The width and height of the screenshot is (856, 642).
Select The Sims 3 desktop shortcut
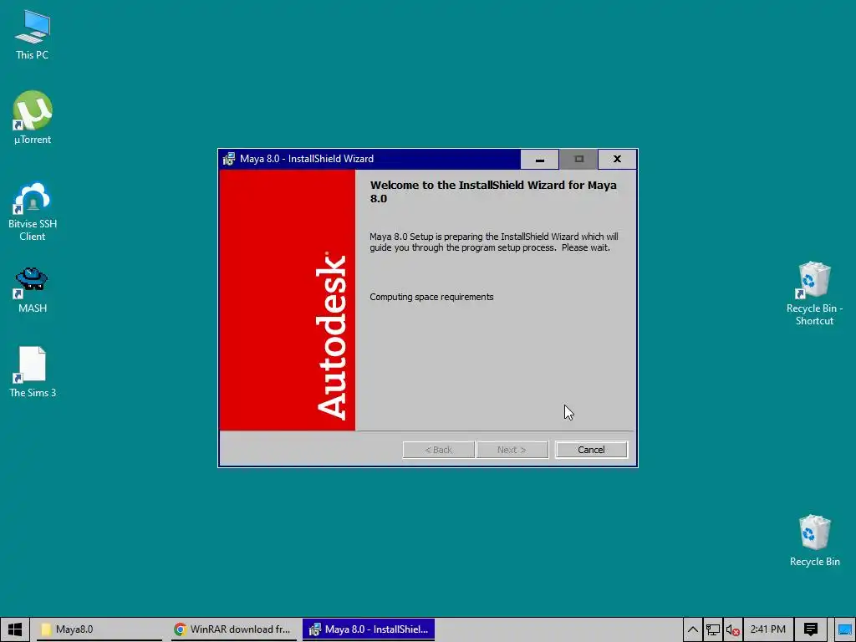33,372
